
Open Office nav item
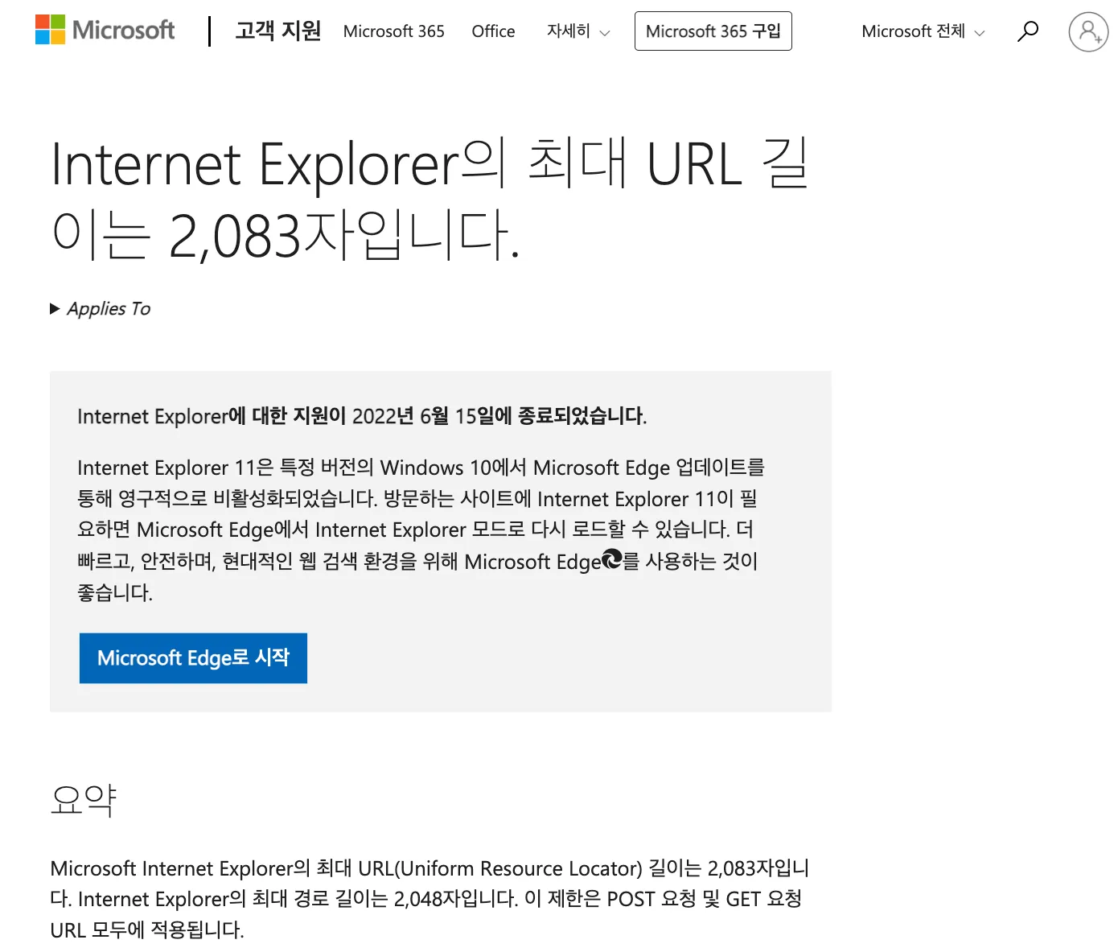point(493,31)
